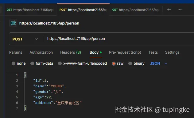This screenshot has height=118, width=194.
Task: Select the none body type radio
Action: point(14,63)
